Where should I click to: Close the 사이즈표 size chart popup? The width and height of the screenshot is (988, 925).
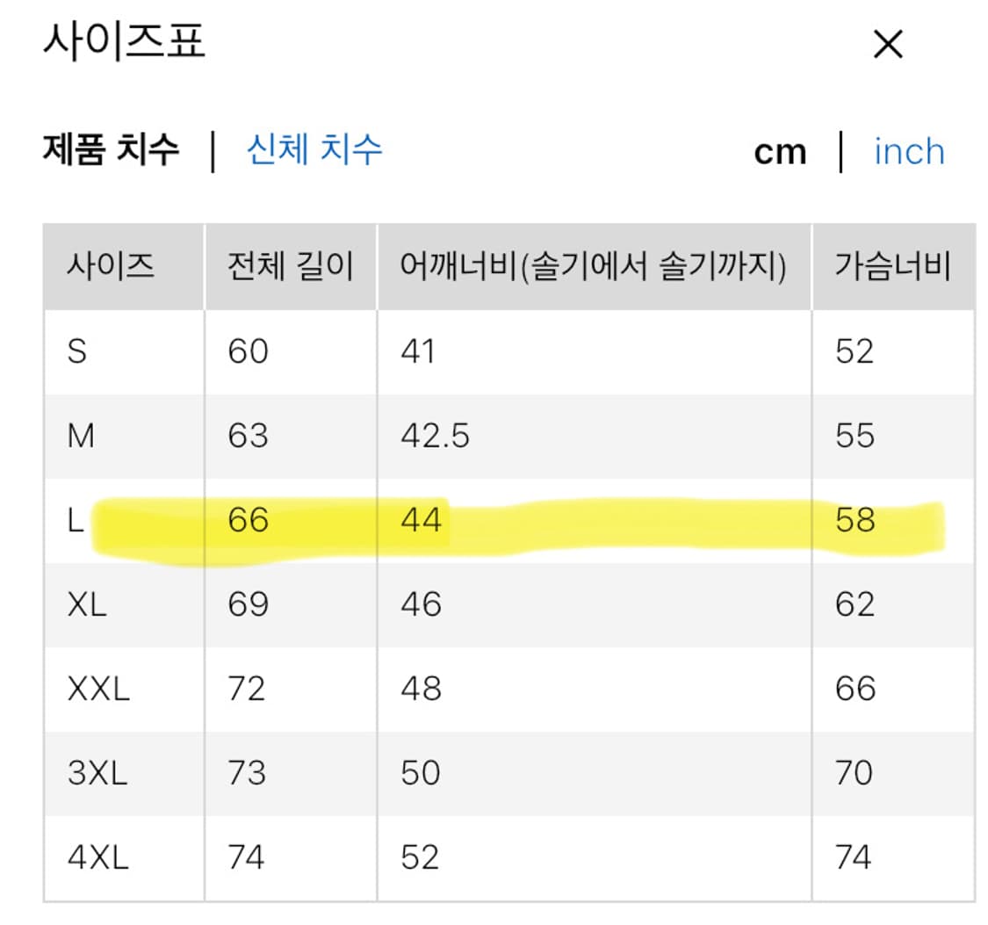(x=889, y=42)
